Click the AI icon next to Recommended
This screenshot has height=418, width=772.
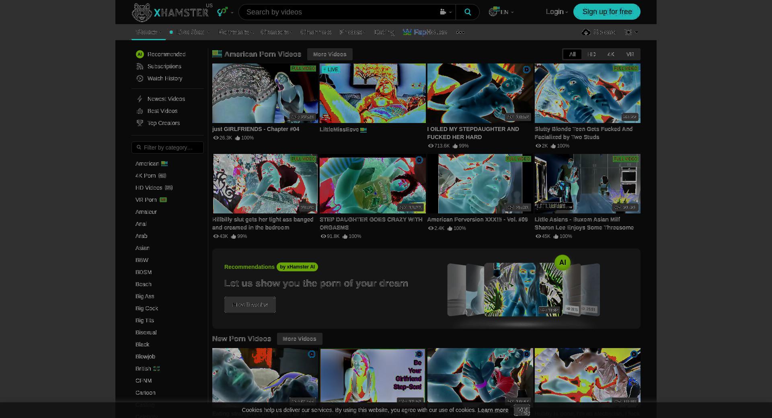point(140,54)
